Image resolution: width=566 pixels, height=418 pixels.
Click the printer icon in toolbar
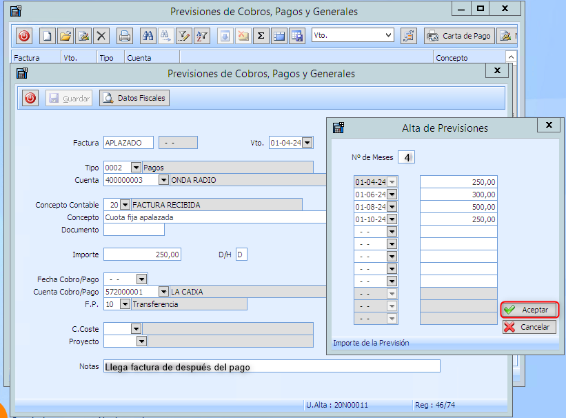125,36
